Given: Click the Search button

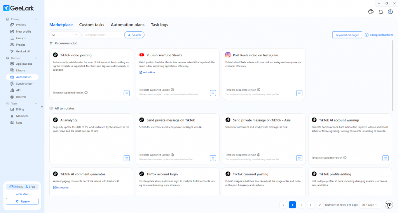Looking at the screenshot, I should coord(134,35).
